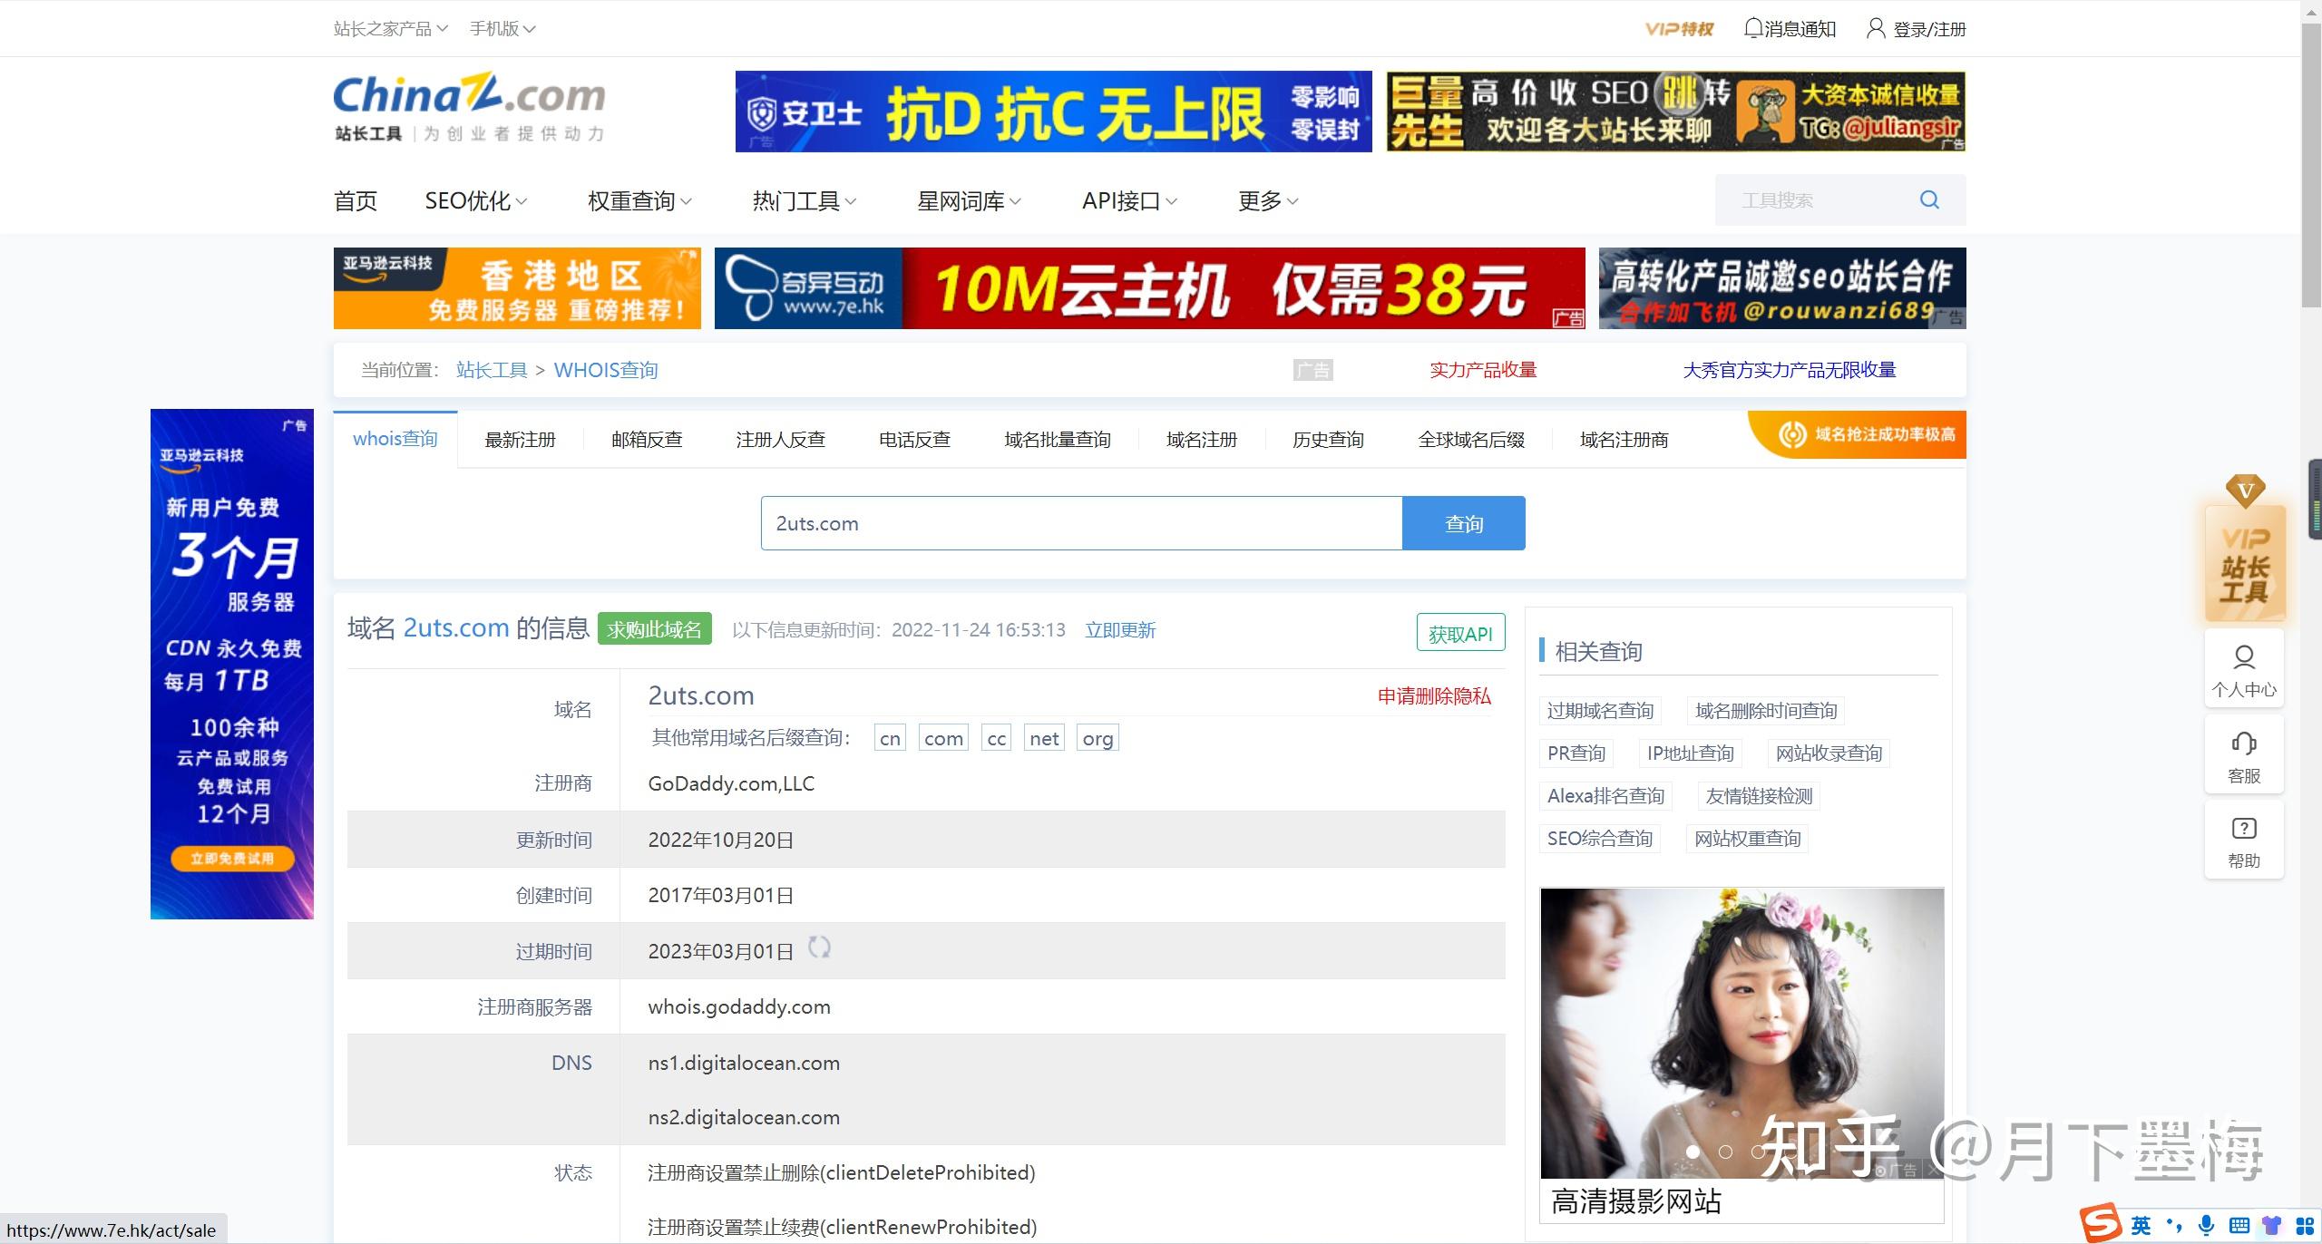Viewport: 2322px width, 1244px height.
Task: Click refresh icon beside expiration date
Action: [x=819, y=948]
